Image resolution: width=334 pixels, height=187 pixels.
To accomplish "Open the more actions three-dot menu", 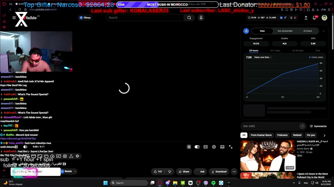I will tap(234, 172).
